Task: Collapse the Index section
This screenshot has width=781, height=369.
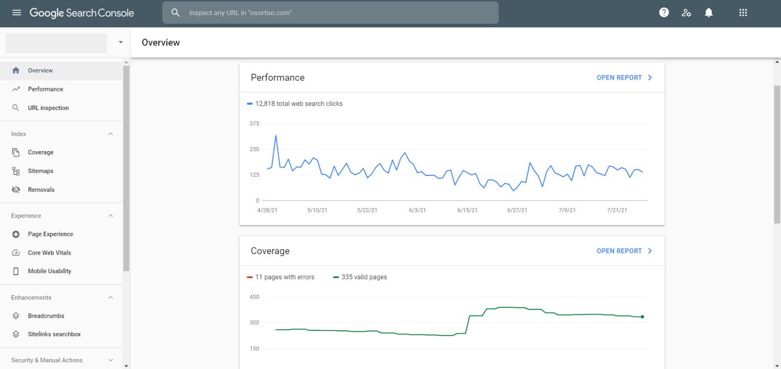Action: [111, 134]
